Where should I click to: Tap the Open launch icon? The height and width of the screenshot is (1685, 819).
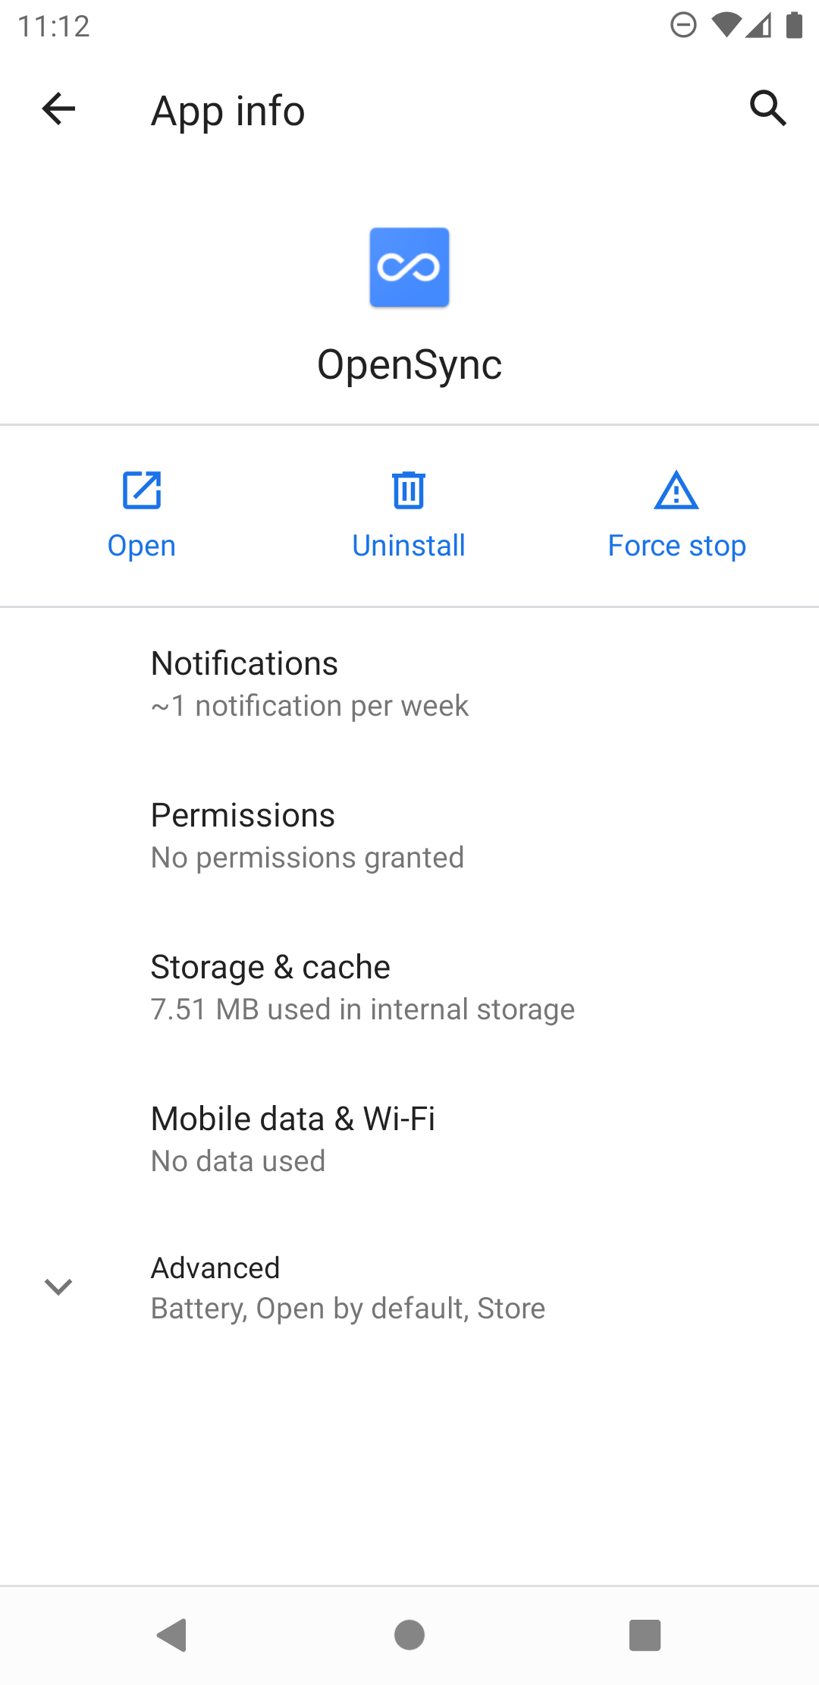point(142,490)
